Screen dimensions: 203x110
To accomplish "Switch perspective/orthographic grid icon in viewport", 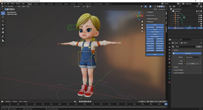I will click(142, 31).
